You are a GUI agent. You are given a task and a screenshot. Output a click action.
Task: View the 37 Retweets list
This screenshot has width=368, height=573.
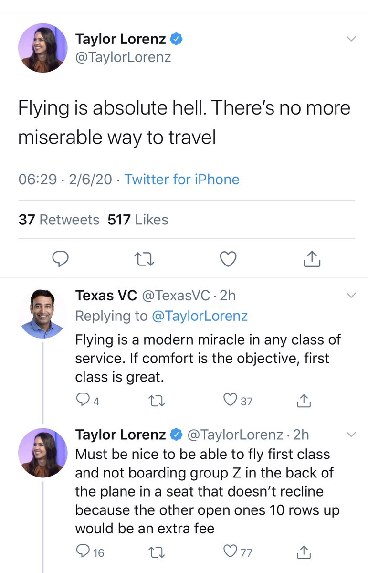[59, 220]
